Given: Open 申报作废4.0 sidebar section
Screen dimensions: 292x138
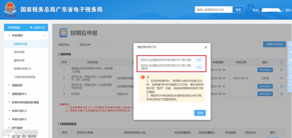Looking at the screenshot, I should coord(19,119).
